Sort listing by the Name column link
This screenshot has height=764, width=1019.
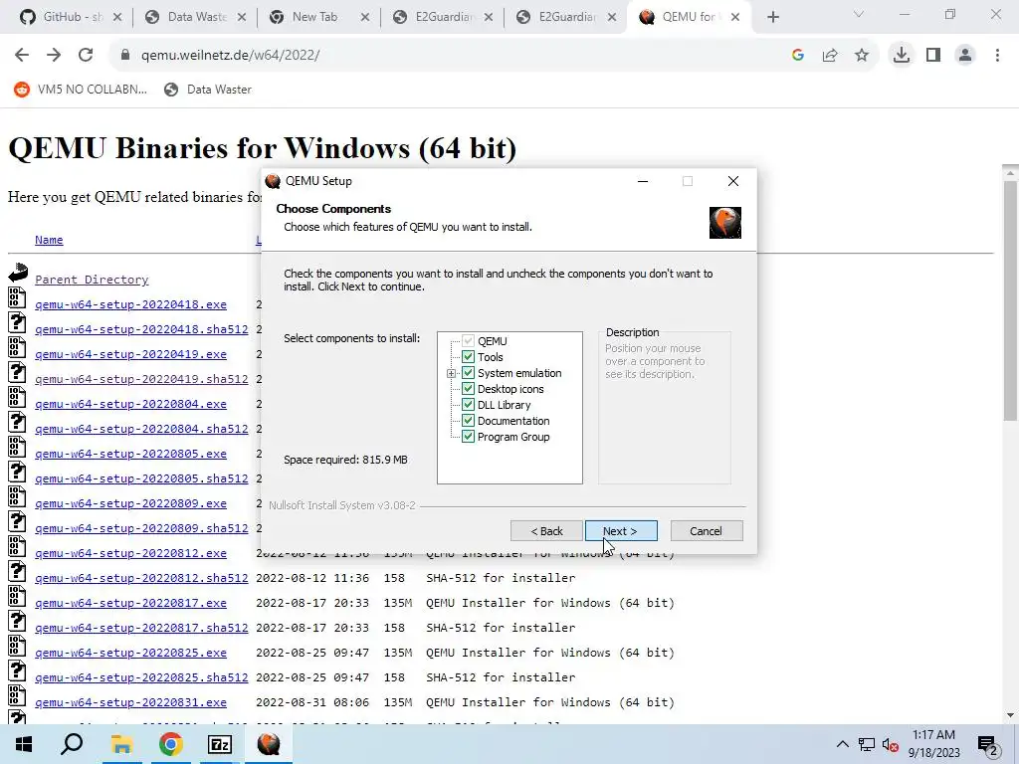coord(49,240)
